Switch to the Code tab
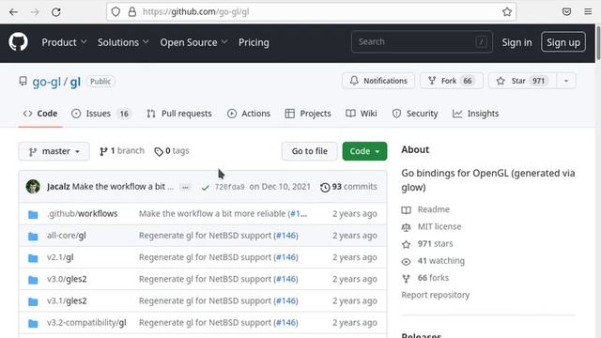 40,114
